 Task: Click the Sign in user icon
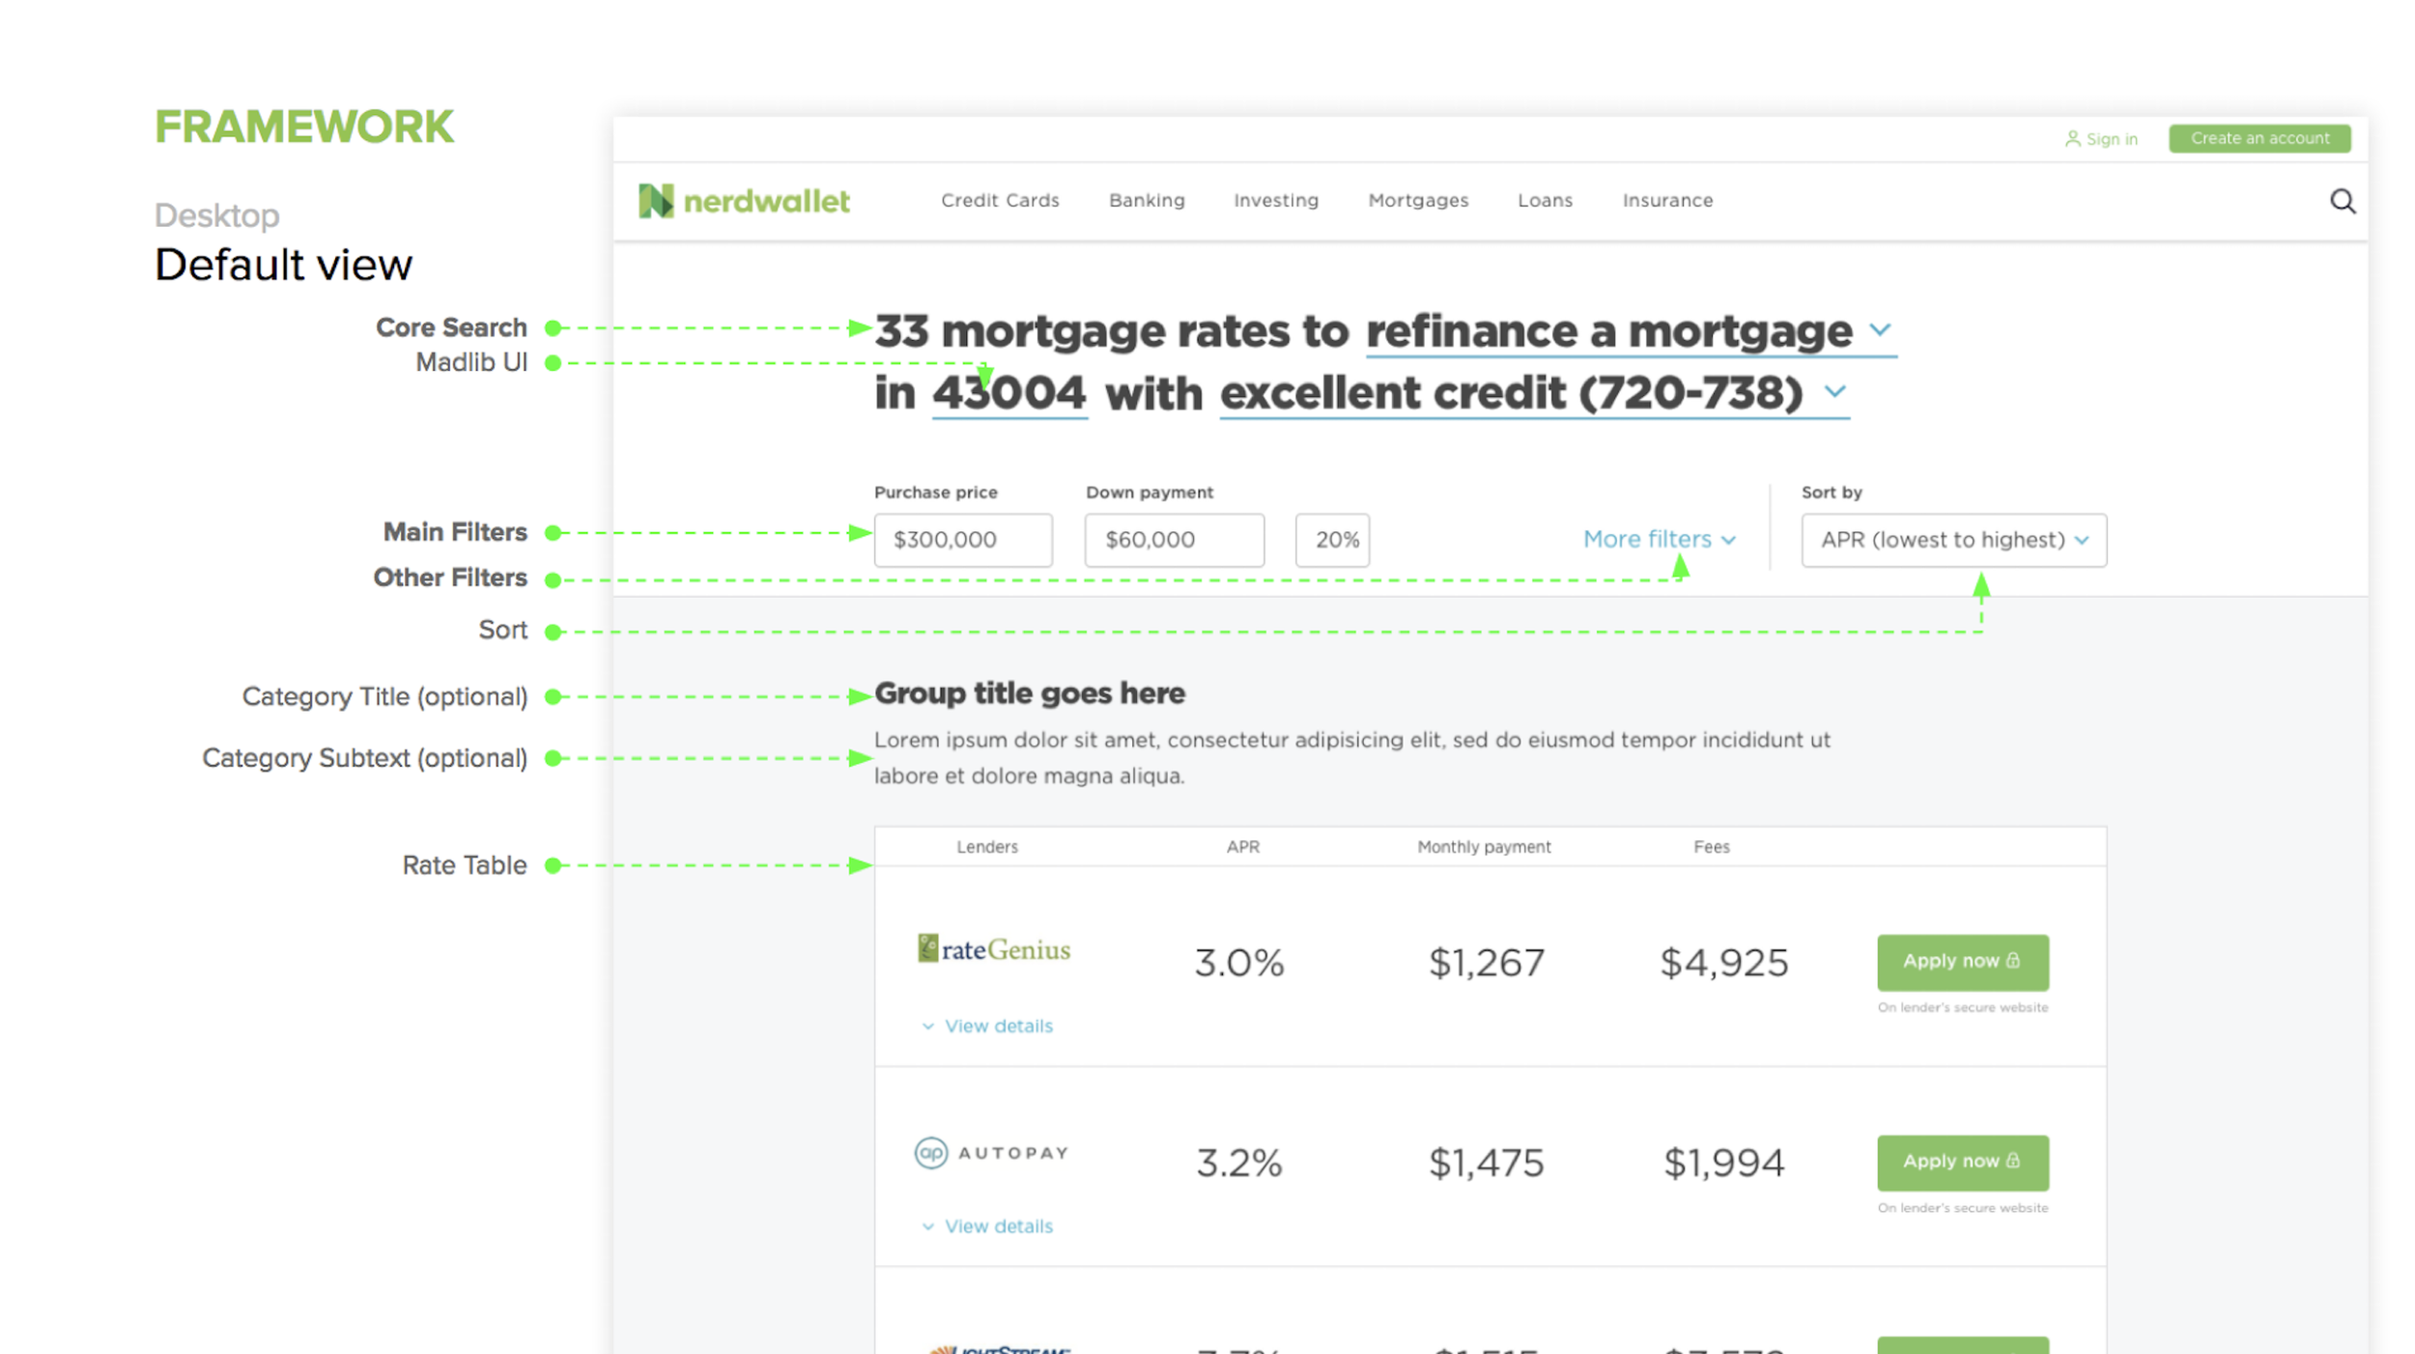2071,139
